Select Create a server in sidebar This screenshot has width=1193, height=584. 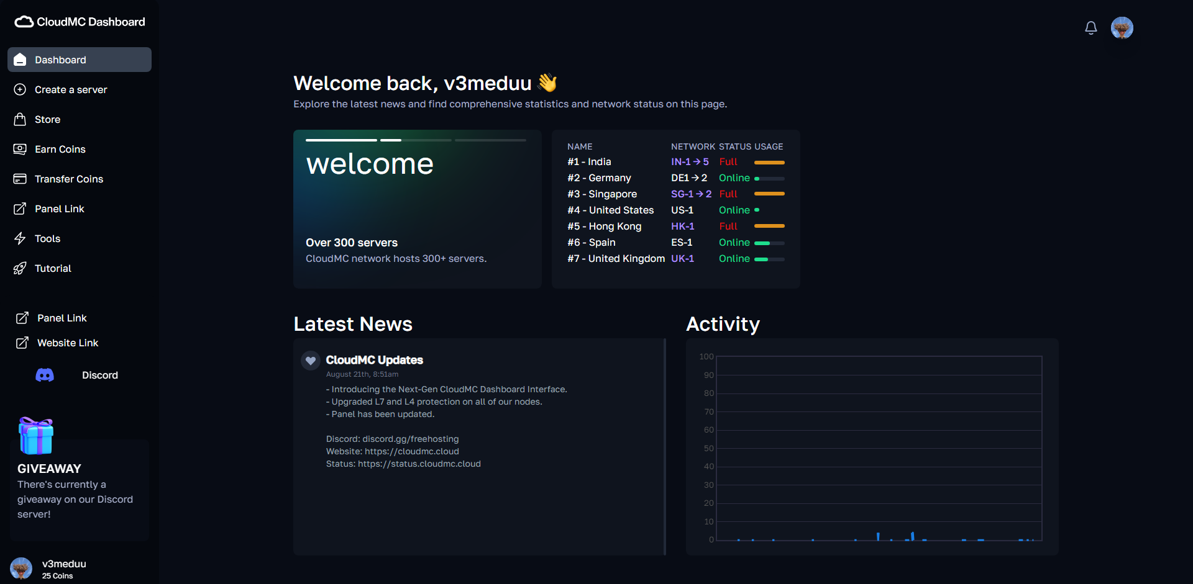[x=71, y=89]
